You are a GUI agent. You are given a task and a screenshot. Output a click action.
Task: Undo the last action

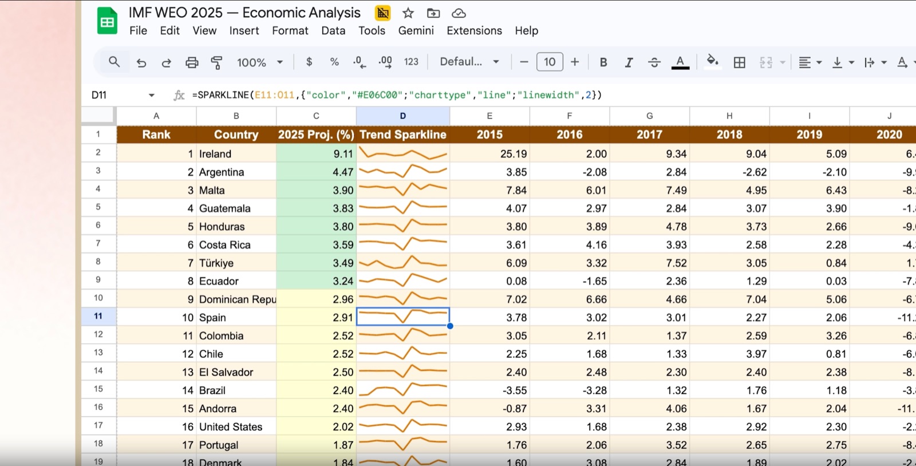click(141, 62)
